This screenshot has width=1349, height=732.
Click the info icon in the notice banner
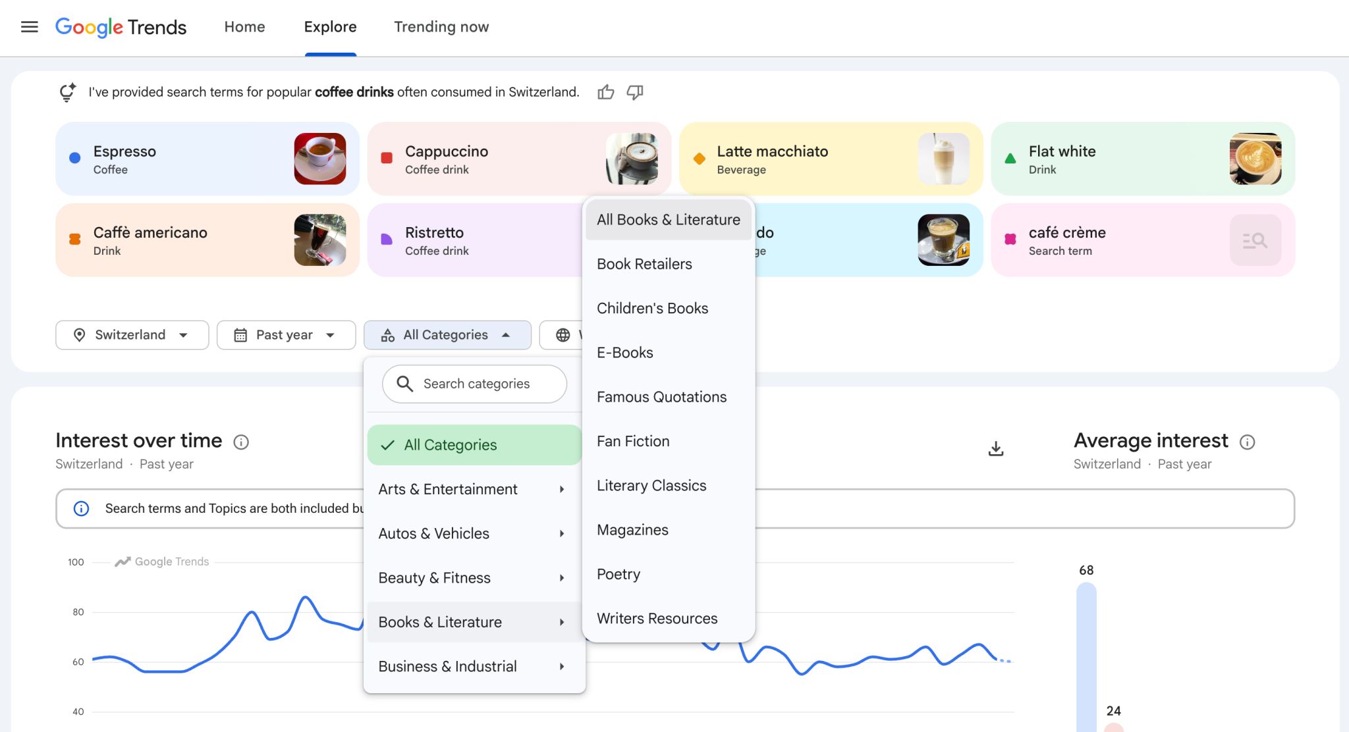click(81, 508)
